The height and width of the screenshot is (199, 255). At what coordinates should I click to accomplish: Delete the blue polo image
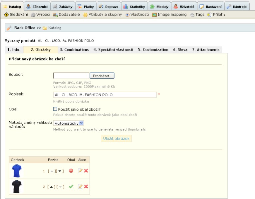click(x=86, y=171)
